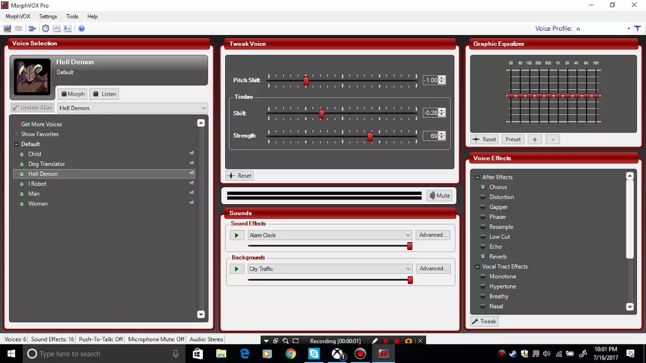The image size is (646, 363).
Task: Open the Voice Profile dropdown
Action: click(628, 29)
